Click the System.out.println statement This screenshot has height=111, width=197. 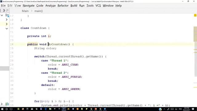pyautogui.click(x=106, y=105)
